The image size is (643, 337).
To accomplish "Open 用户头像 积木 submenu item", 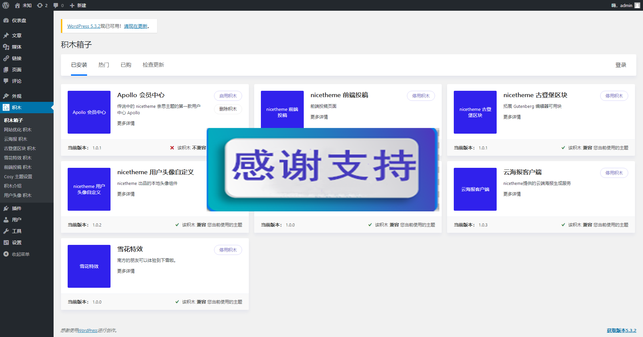I will point(18,195).
